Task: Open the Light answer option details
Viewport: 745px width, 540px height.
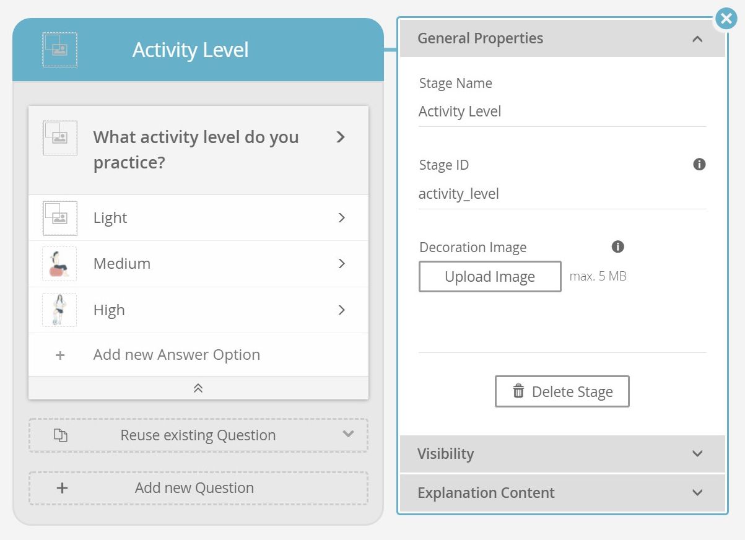Action: (341, 218)
